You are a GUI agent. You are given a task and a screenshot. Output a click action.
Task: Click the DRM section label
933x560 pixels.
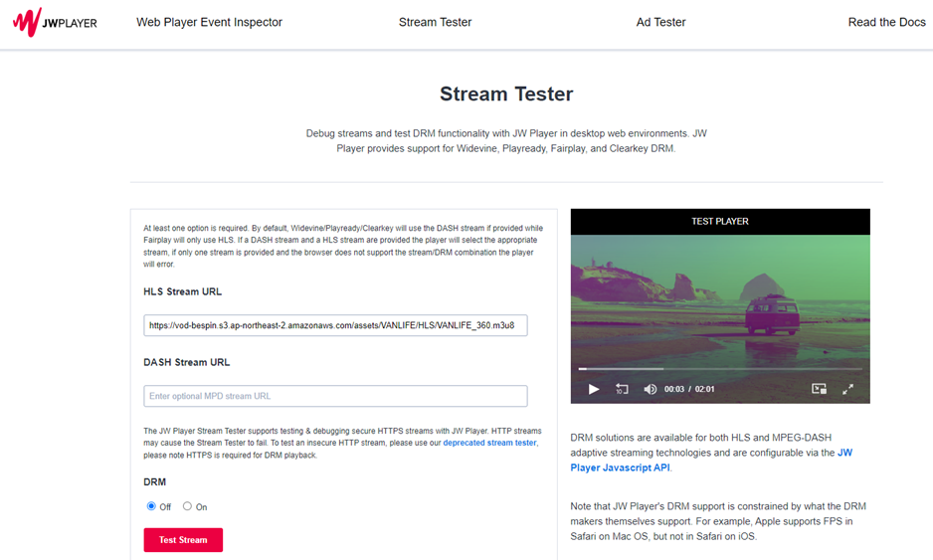155,482
